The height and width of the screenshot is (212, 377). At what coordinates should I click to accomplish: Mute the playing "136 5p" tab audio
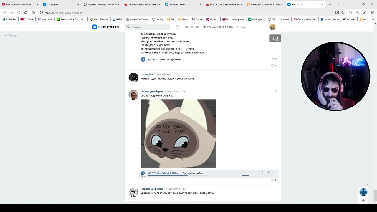(x=293, y=4)
